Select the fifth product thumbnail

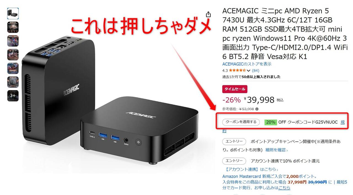click(13, 68)
